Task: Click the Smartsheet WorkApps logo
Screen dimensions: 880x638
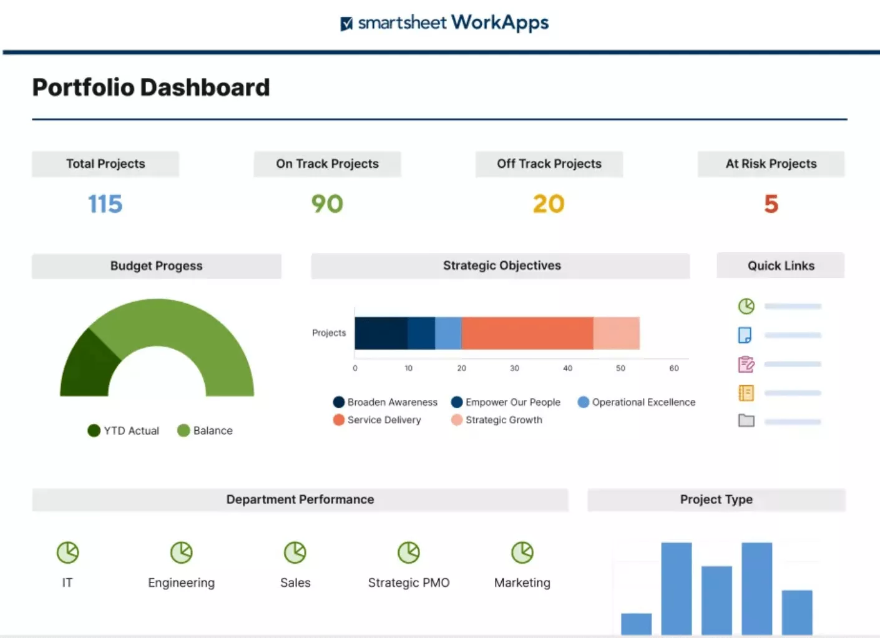Action: click(x=444, y=23)
